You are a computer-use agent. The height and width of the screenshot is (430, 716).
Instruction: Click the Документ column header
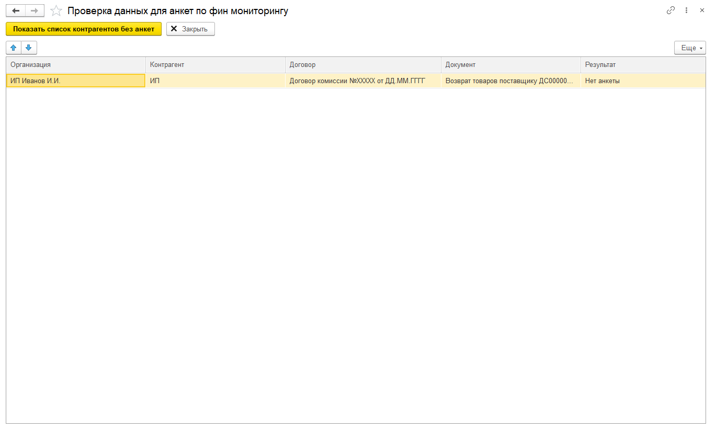click(511, 65)
